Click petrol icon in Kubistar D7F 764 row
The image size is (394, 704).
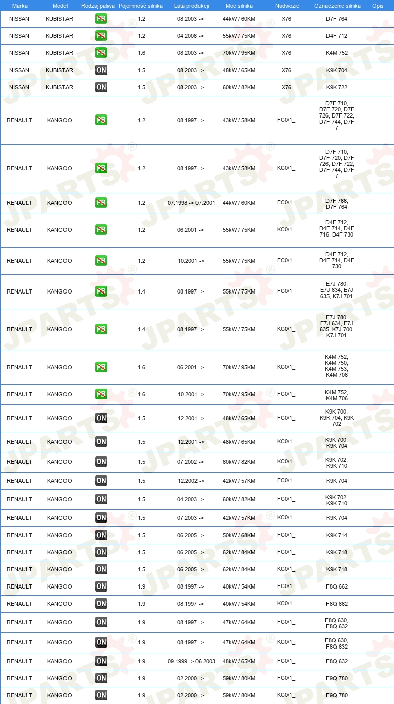(x=101, y=19)
